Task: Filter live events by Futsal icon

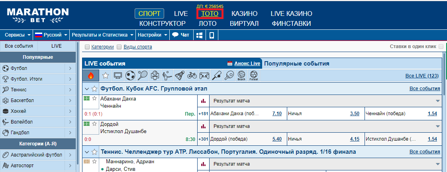Action: pyautogui.click(x=253, y=75)
